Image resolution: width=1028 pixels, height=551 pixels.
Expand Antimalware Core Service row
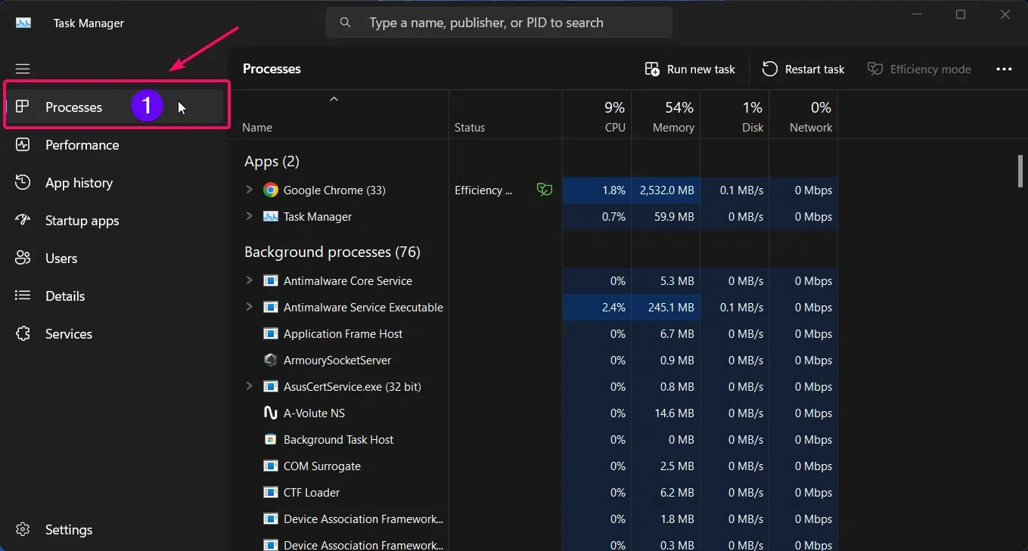(x=249, y=280)
